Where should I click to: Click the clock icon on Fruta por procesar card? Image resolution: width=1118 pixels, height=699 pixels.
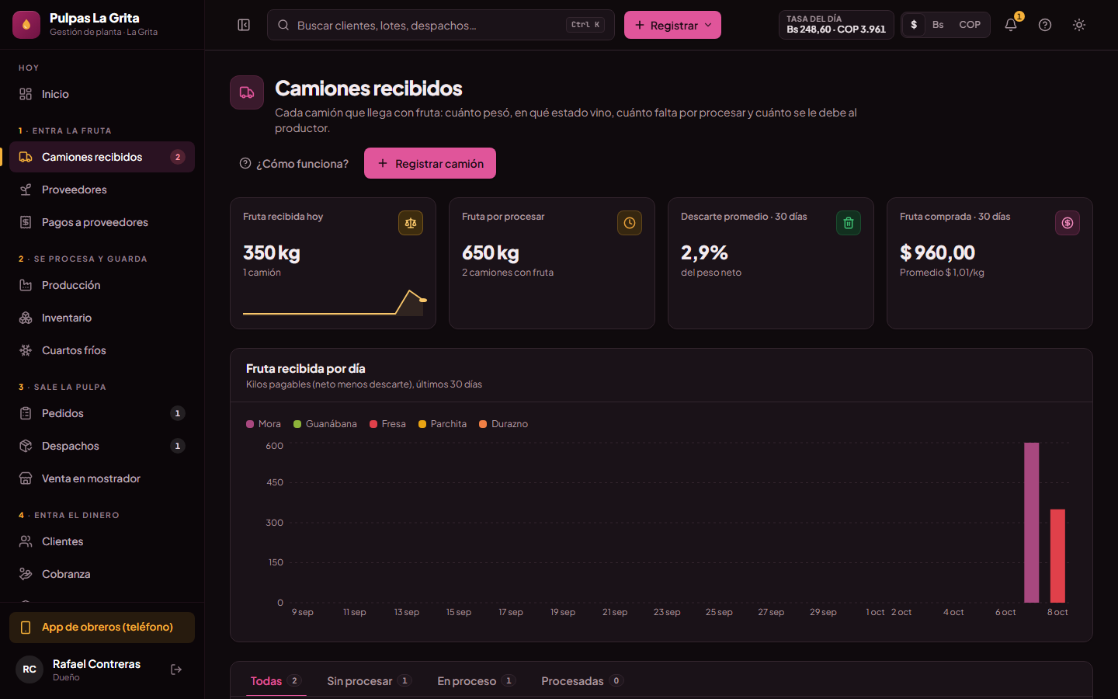[630, 223]
